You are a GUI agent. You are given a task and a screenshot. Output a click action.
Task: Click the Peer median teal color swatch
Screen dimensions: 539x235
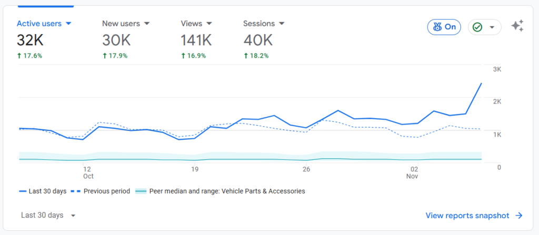pyautogui.click(x=141, y=191)
